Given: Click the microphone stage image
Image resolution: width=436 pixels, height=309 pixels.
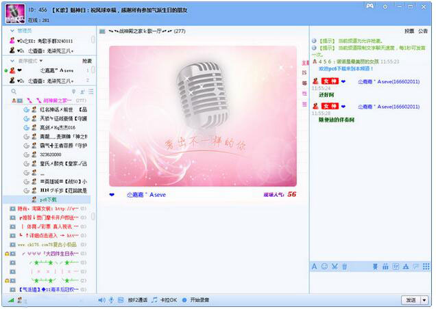Looking at the screenshot, I should click(203, 116).
